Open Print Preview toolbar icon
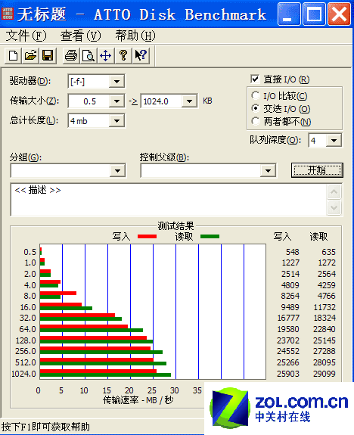Screen dimensions: 354x435 click(x=88, y=55)
